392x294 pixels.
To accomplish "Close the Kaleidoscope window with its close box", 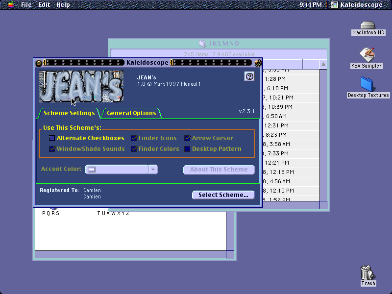I will (x=39, y=63).
